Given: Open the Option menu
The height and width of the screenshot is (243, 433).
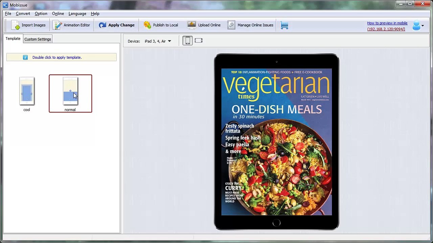Looking at the screenshot, I should (x=41, y=13).
